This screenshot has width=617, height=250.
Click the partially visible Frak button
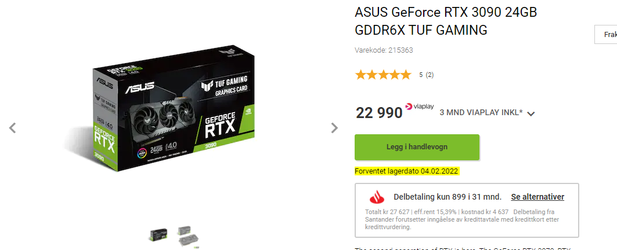605,35
